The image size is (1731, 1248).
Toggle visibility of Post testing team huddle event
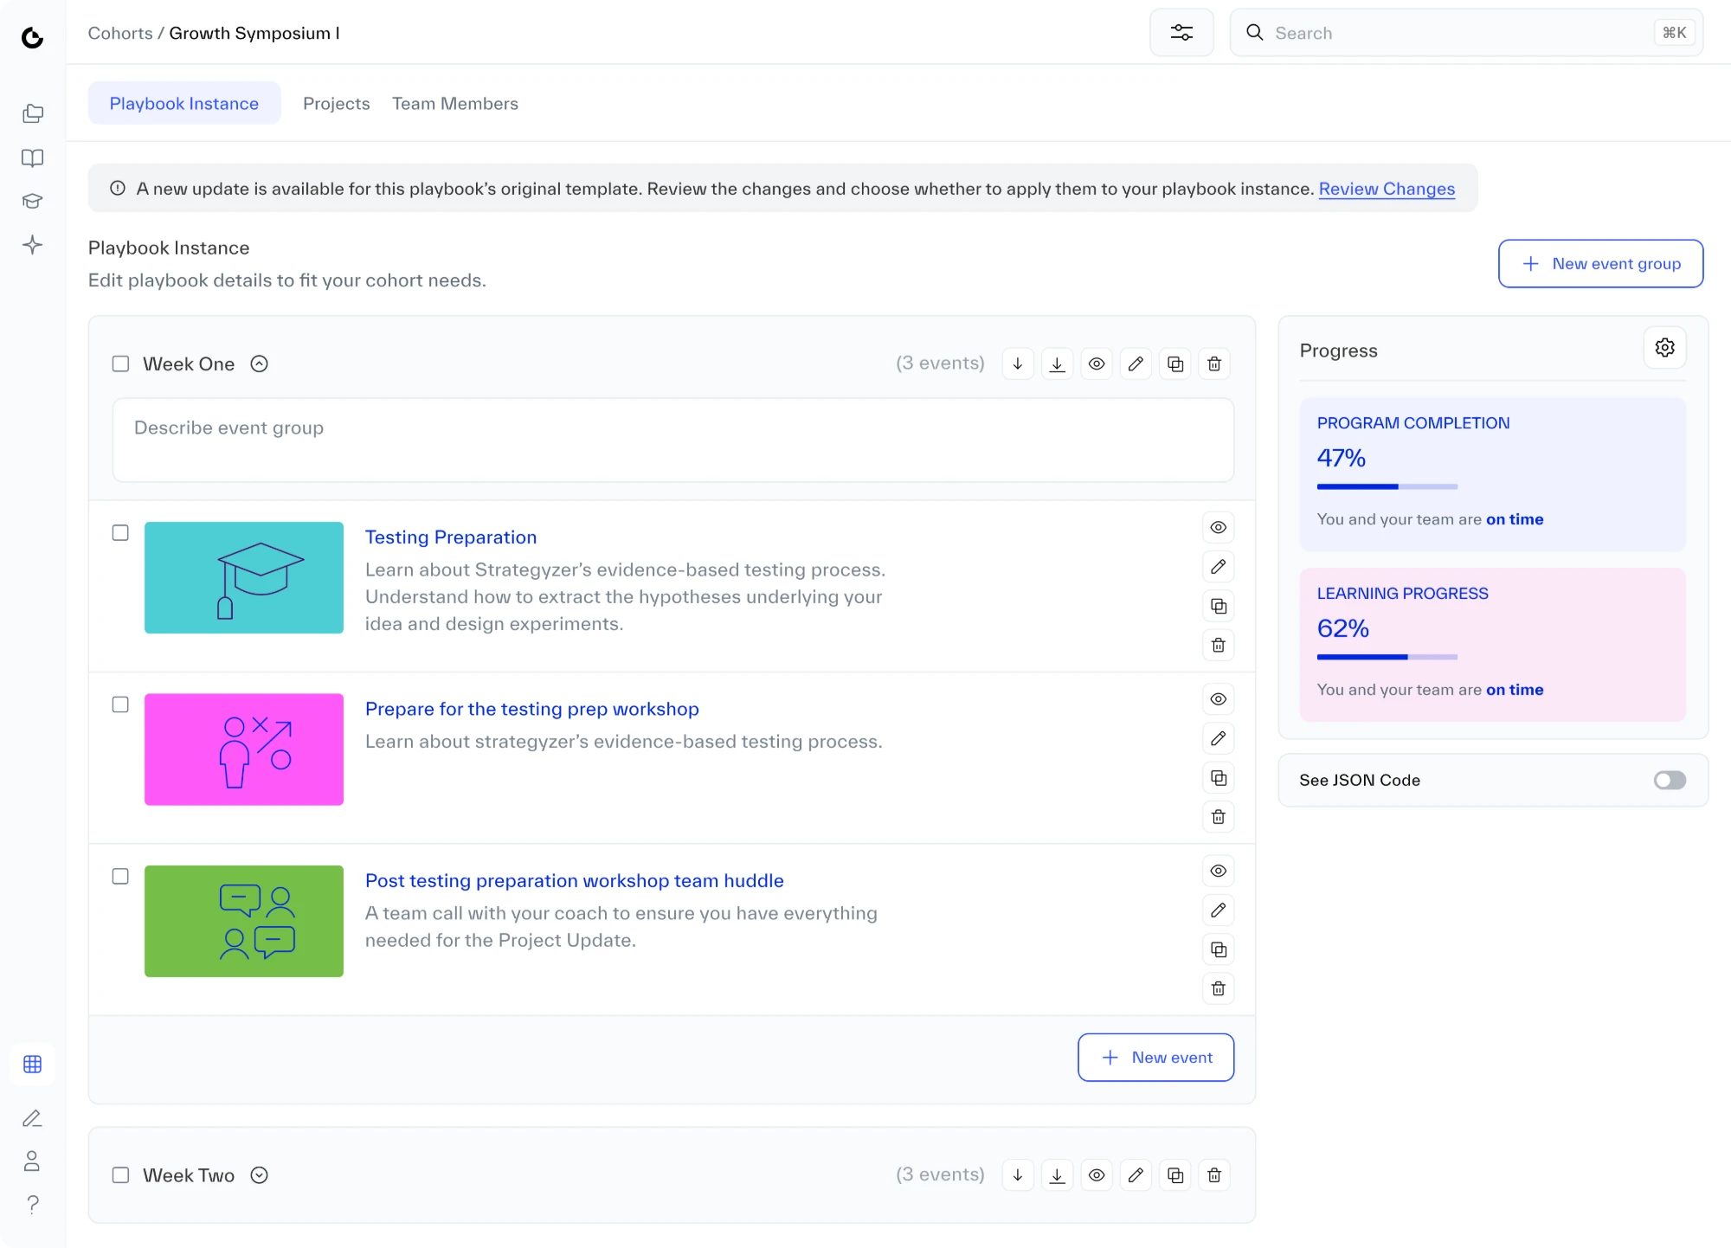coord(1218,871)
